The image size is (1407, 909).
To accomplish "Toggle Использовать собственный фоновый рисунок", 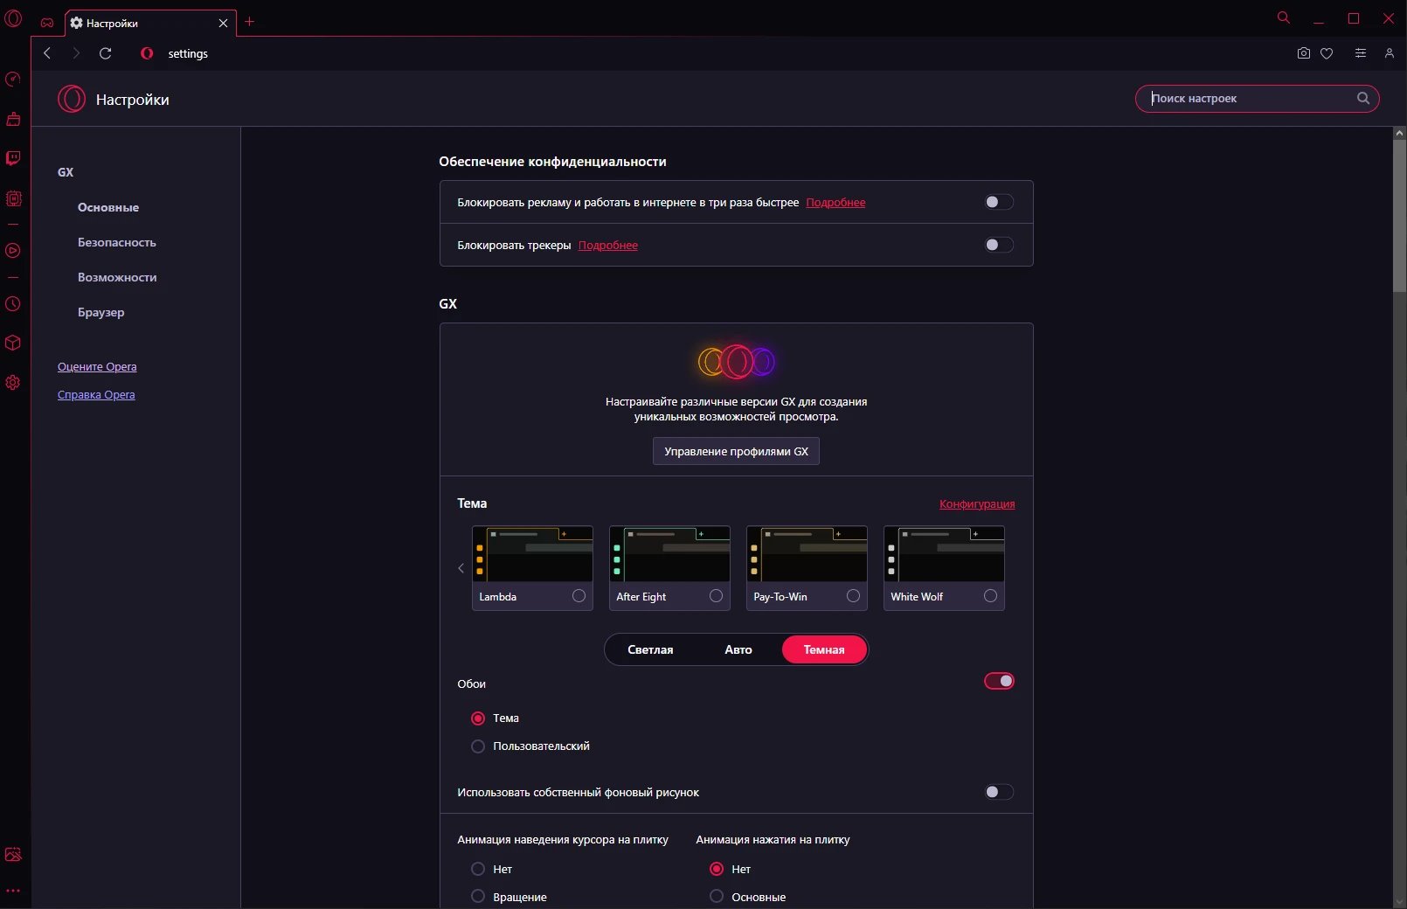I will pos(999,792).
